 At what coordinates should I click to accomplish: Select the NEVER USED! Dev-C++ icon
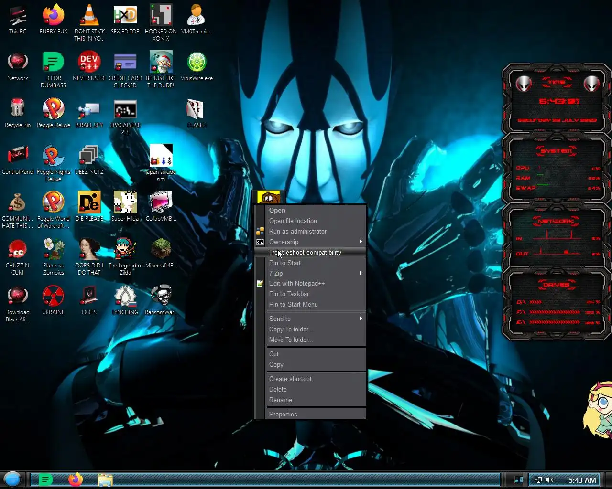(89, 66)
